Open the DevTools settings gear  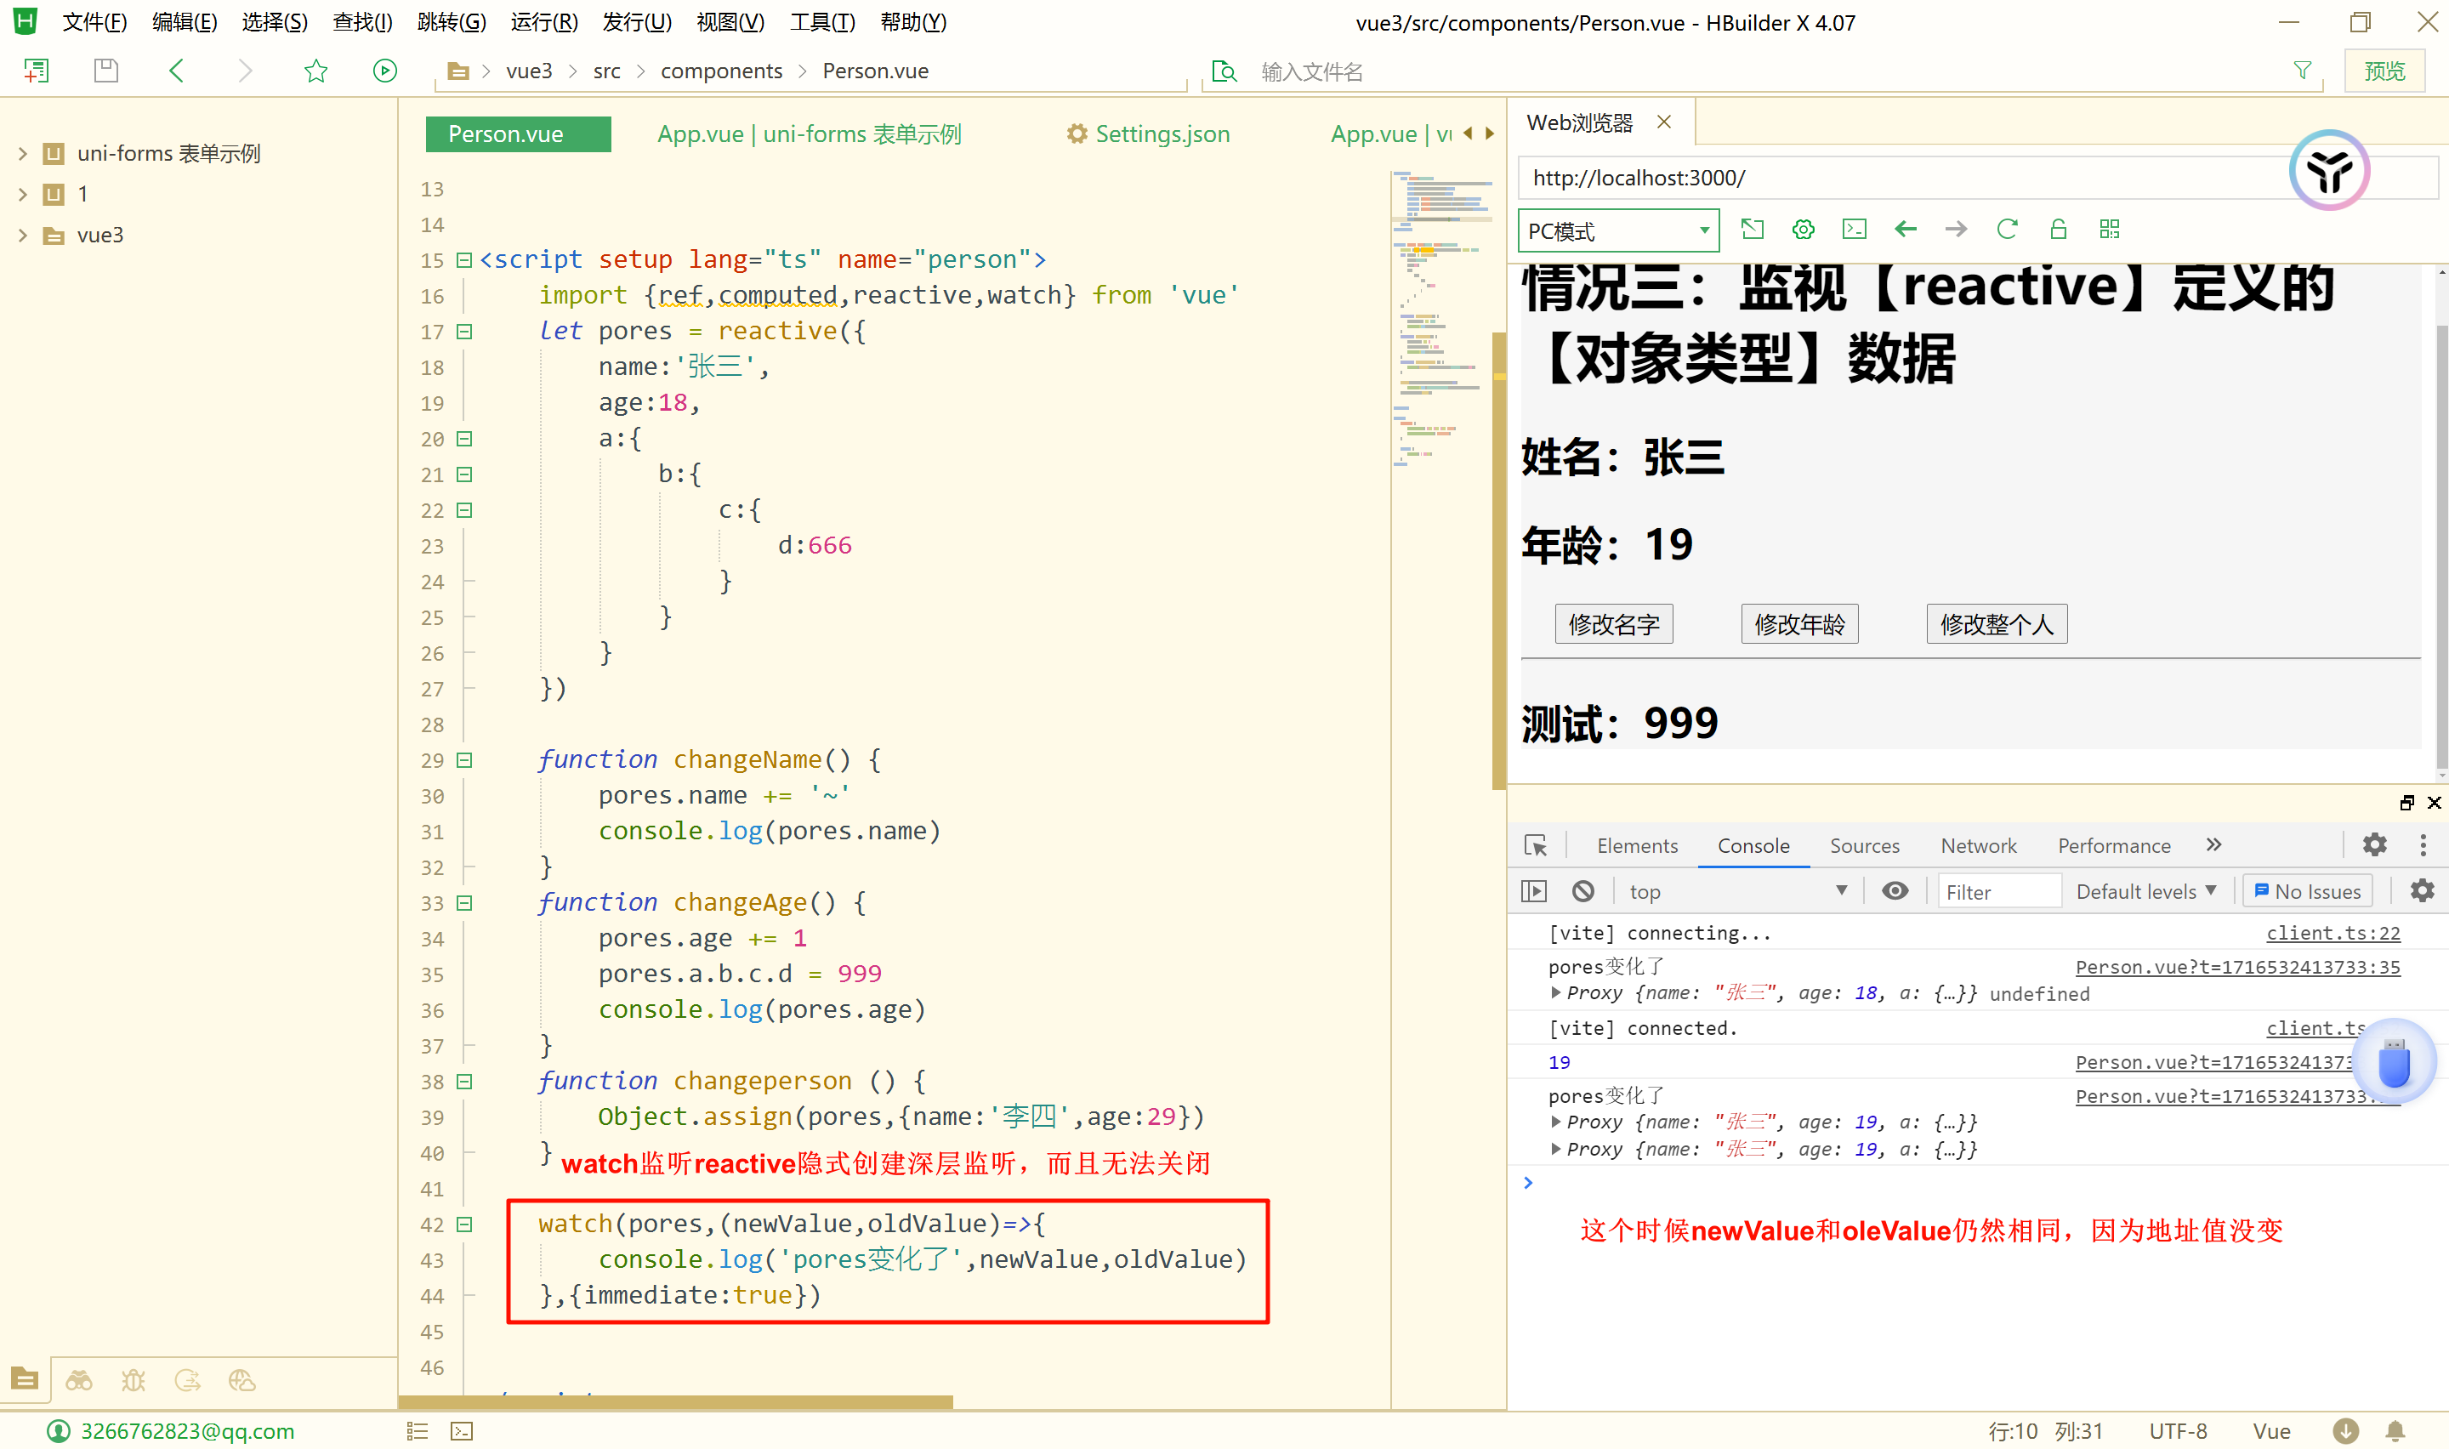(x=2374, y=844)
